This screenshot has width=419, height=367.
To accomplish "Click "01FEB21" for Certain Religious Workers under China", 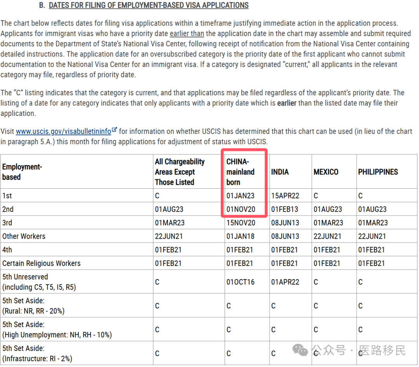I will click(240, 264).
